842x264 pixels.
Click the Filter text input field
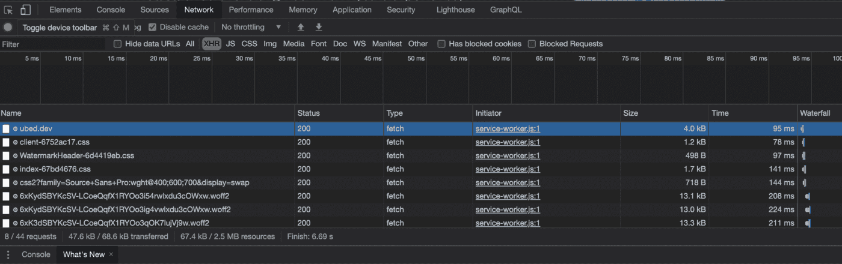click(54, 44)
